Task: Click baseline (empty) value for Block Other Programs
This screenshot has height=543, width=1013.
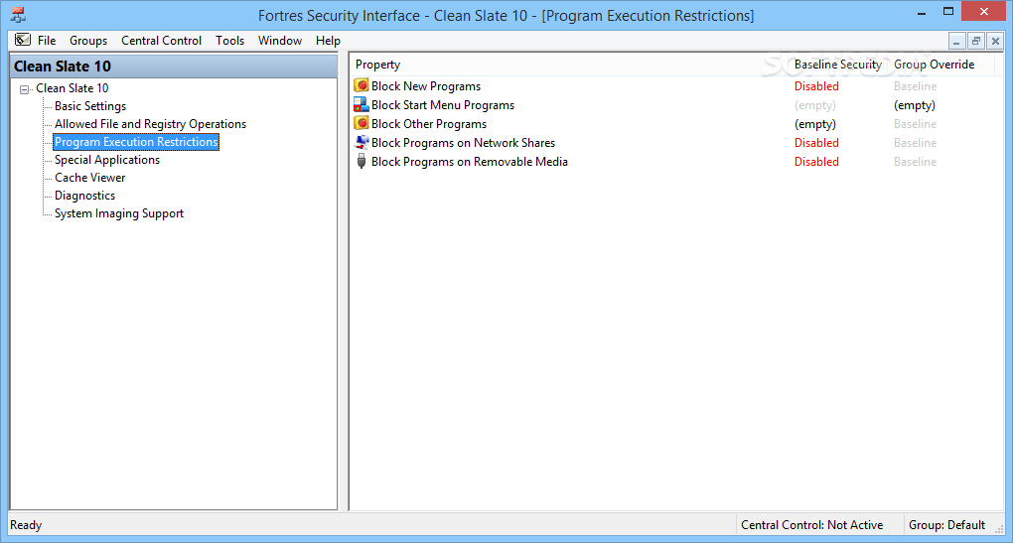Action: (x=815, y=124)
